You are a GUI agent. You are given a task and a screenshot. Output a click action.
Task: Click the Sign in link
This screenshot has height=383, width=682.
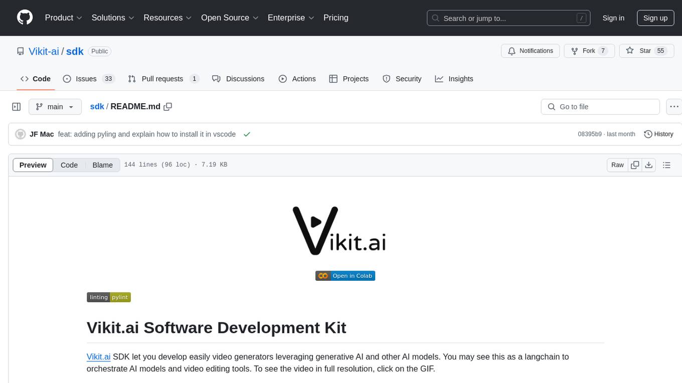click(x=613, y=18)
